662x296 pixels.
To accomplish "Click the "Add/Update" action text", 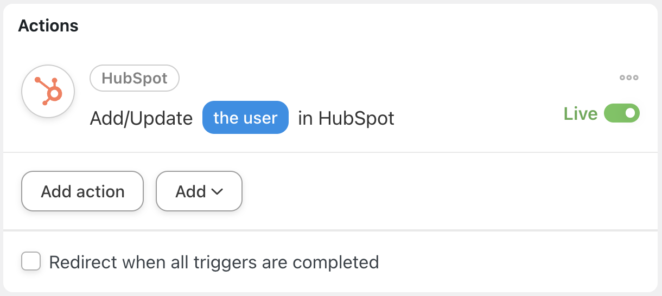I will click(x=141, y=118).
